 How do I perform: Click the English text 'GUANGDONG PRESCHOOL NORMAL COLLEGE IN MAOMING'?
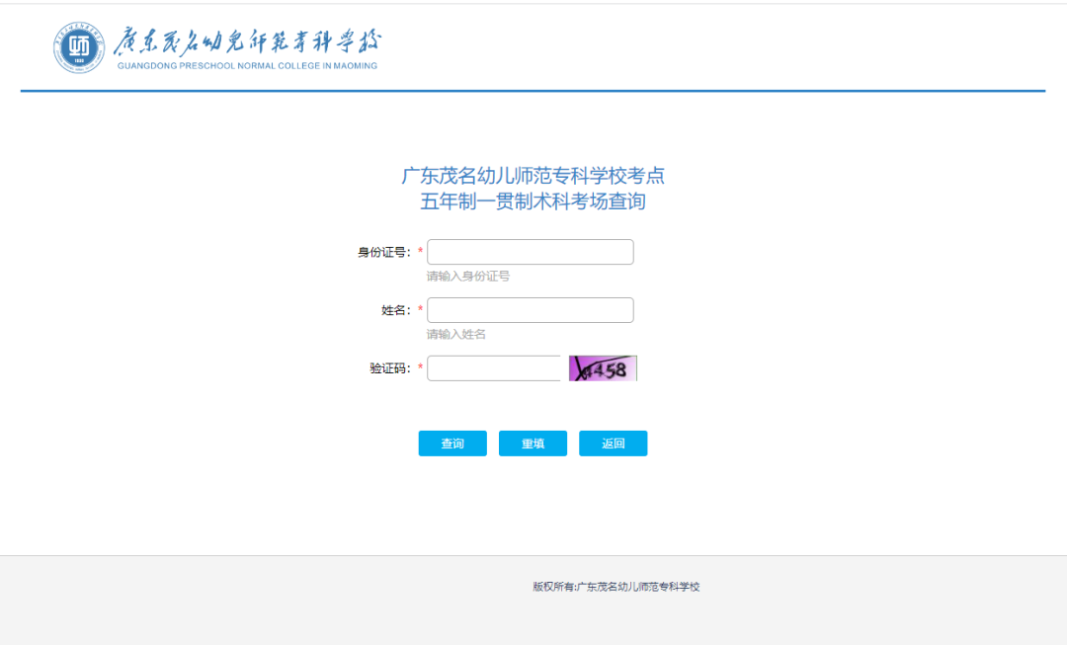pos(247,66)
